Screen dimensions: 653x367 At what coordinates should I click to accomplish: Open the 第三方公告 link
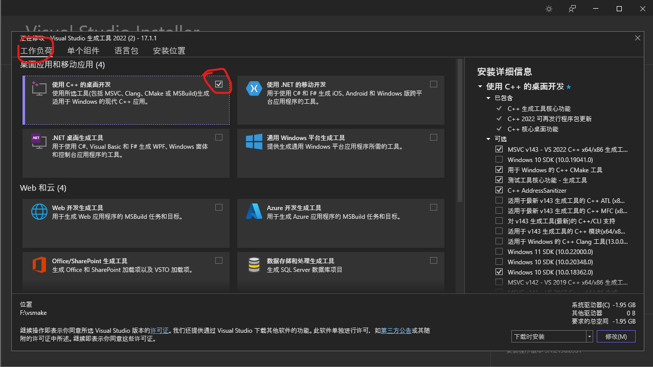click(x=396, y=331)
